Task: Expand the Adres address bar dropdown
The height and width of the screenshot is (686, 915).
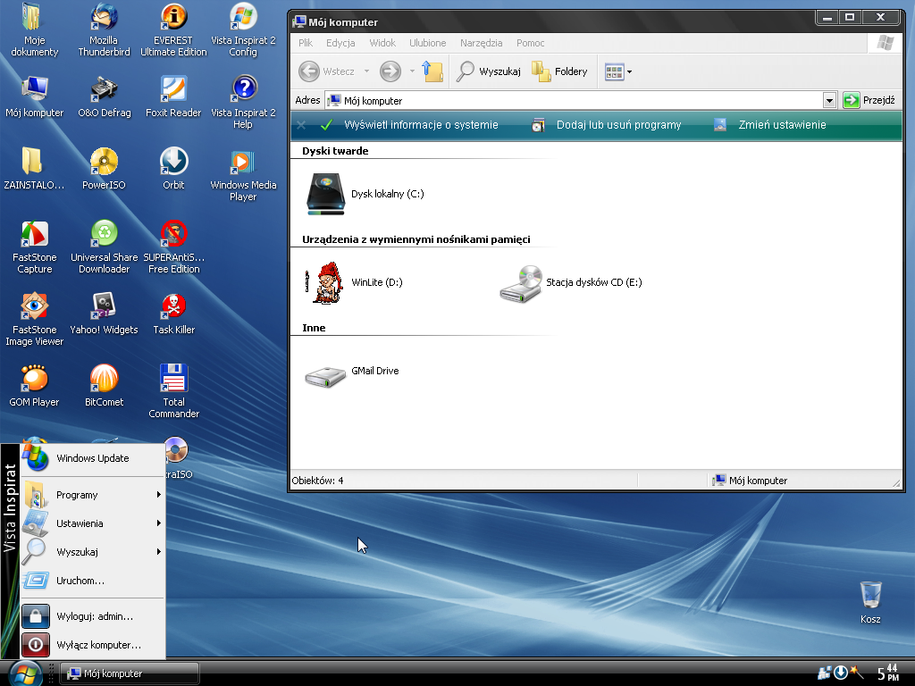Action: [829, 100]
